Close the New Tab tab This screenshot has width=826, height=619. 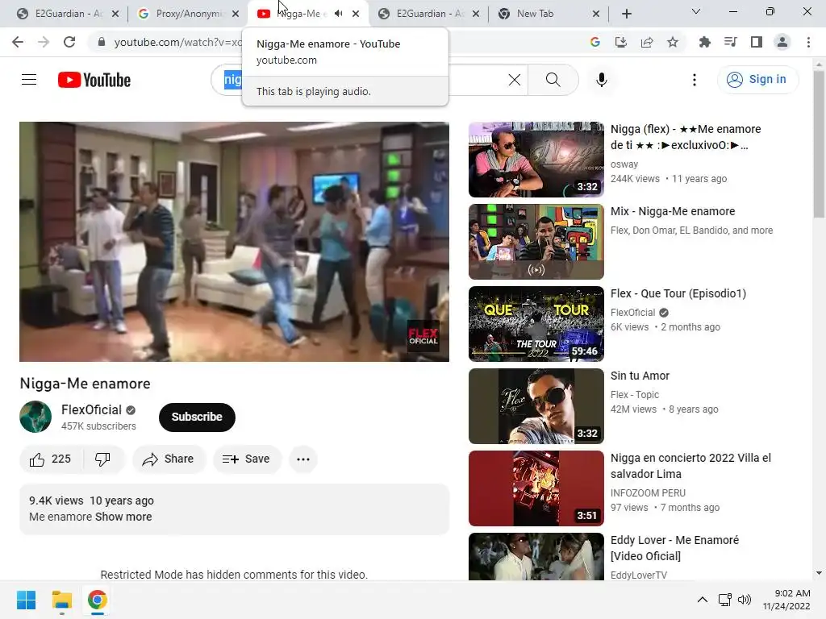coord(596,14)
